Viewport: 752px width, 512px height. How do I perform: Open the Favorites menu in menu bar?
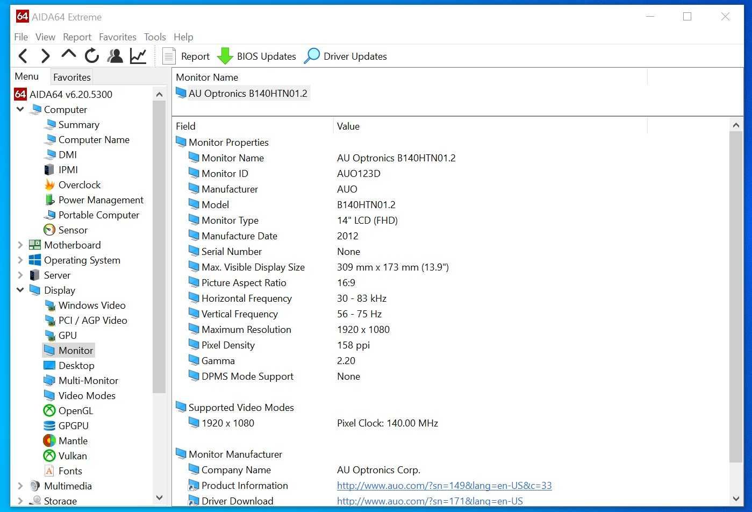pos(118,37)
